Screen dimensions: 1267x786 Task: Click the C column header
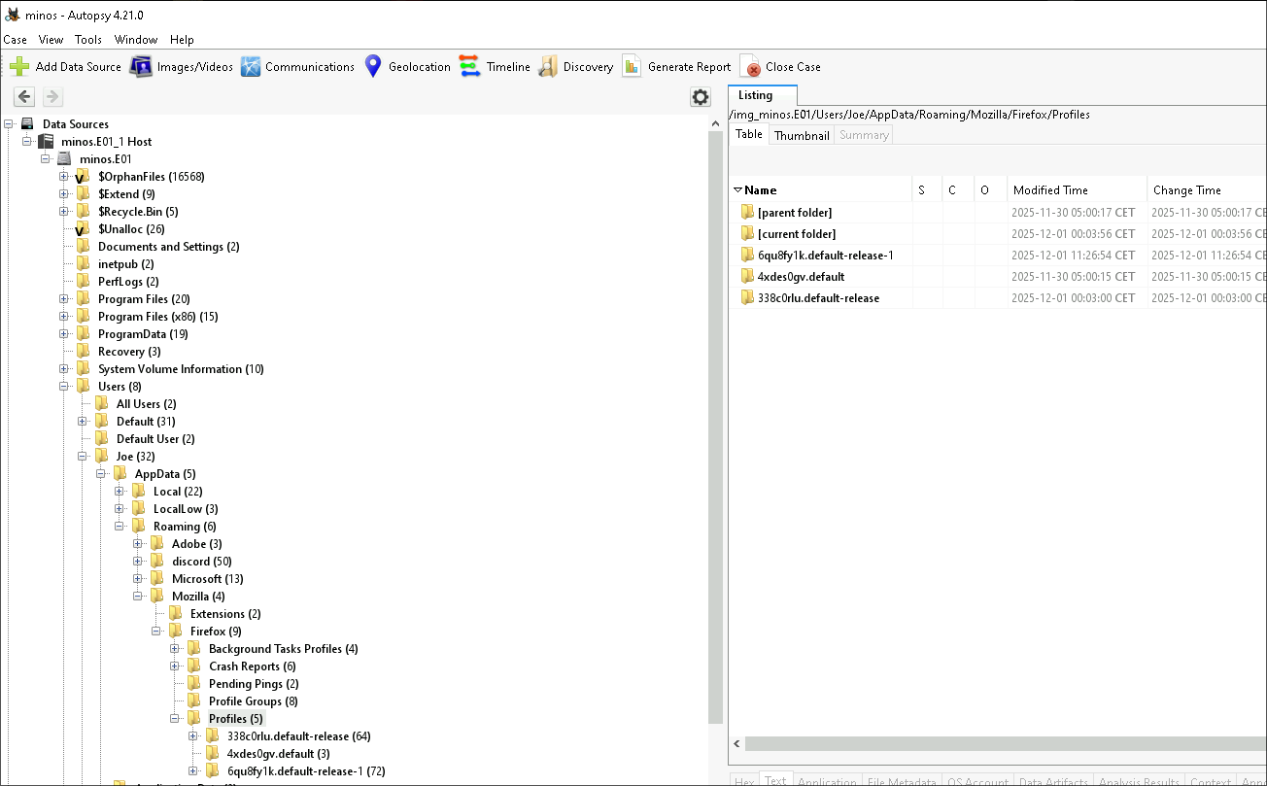click(x=959, y=190)
